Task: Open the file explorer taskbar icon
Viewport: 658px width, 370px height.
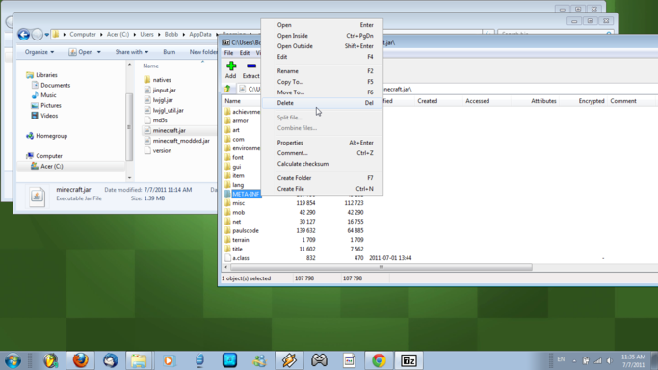Action: point(139,360)
